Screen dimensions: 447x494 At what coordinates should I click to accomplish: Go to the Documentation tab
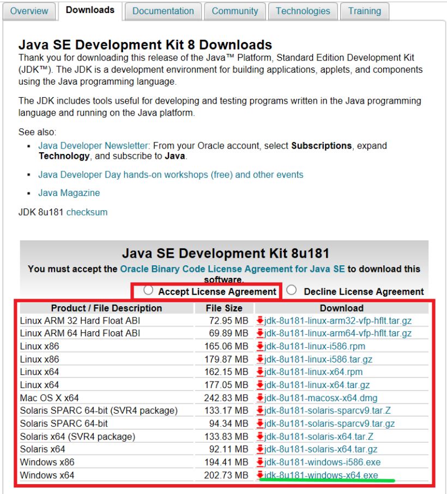pos(163,11)
